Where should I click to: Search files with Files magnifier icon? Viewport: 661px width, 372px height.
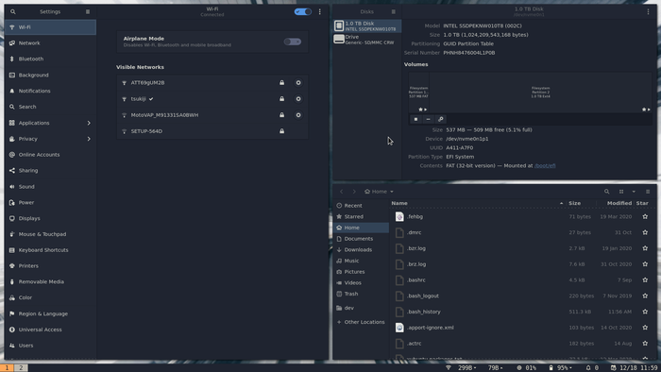pyautogui.click(x=606, y=192)
